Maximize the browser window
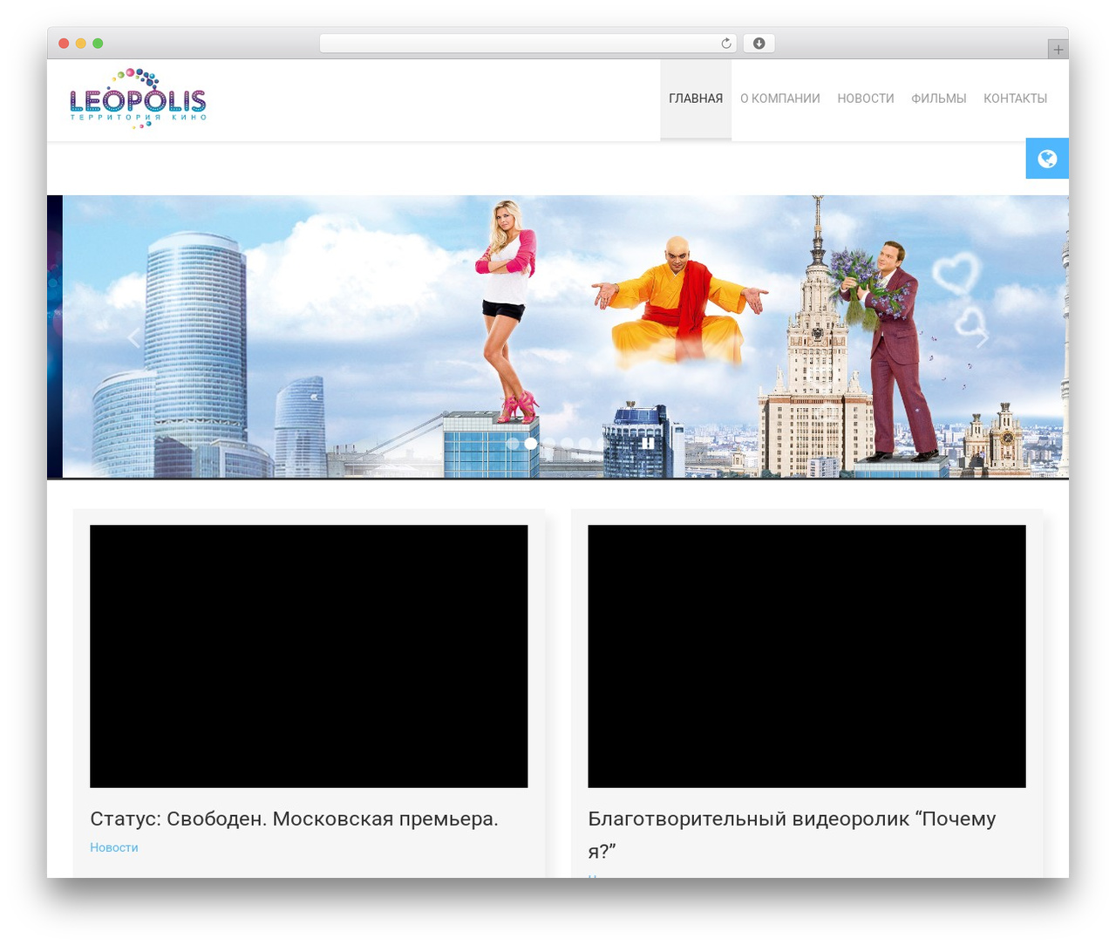This screenshot has width=1116, height=945. [x=98, y=44]
